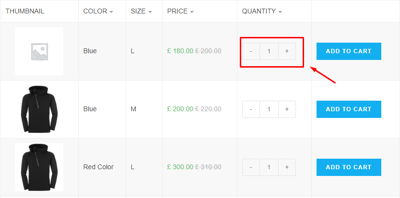Open the Red Color hoodie thumbnail
The image size is (400, 198).
(39, 167)
